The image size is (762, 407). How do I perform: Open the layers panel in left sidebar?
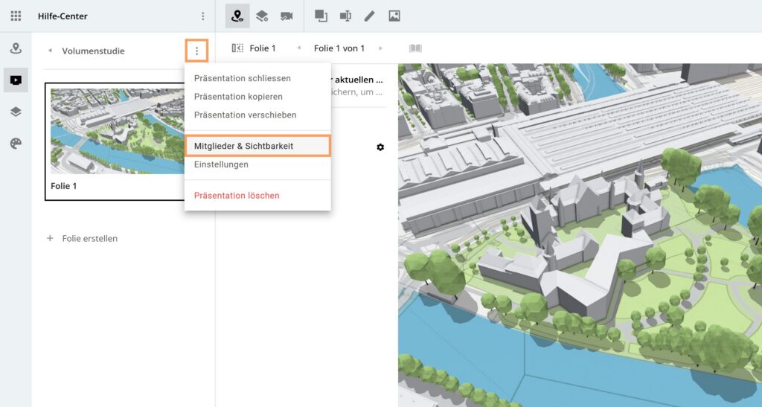point(16,112)
